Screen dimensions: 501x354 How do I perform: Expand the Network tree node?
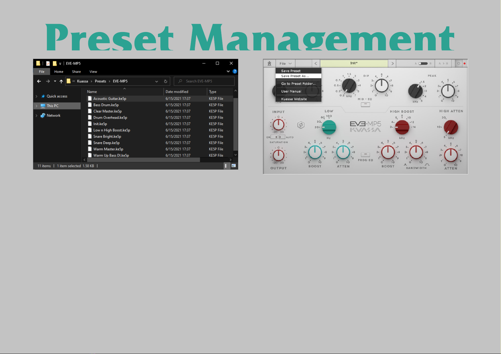[x=37, y=116]
